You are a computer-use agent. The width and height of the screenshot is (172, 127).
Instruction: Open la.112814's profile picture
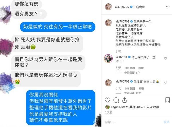[x=108, y=58]
